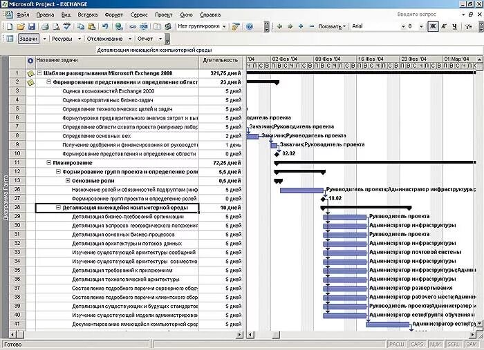484x350 pixels.
Task: Click the Indicators column info icon
Action: (x=30, y=60)
